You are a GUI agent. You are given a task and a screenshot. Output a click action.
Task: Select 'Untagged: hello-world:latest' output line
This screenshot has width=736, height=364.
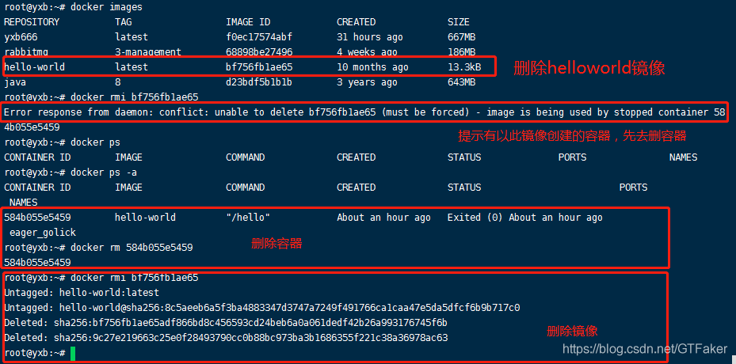pos(82,293)
